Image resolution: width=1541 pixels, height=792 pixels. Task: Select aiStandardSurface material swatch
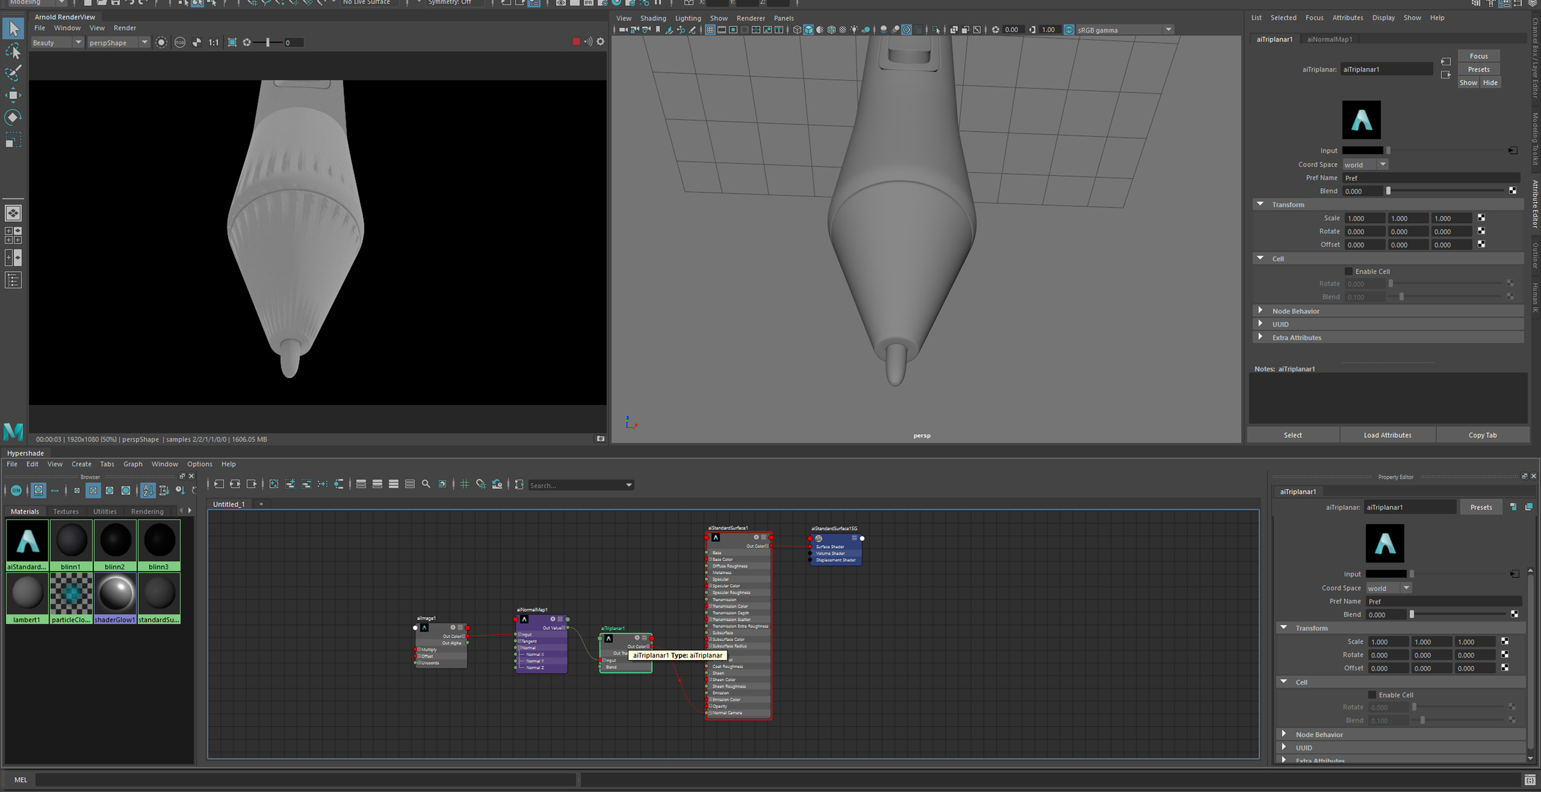[x=27, y=545]
